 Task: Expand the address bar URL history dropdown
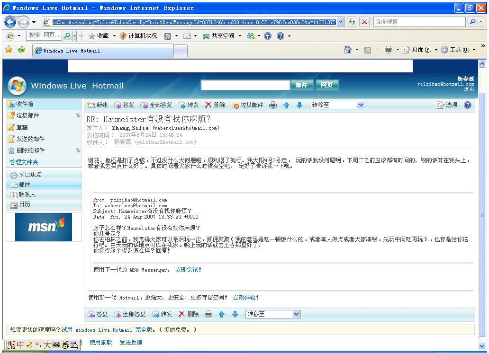point(341,22)
